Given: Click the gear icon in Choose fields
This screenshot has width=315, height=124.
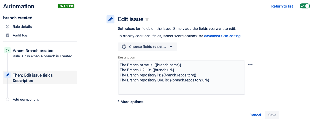Looking at the screenshot, I should 124,46.
